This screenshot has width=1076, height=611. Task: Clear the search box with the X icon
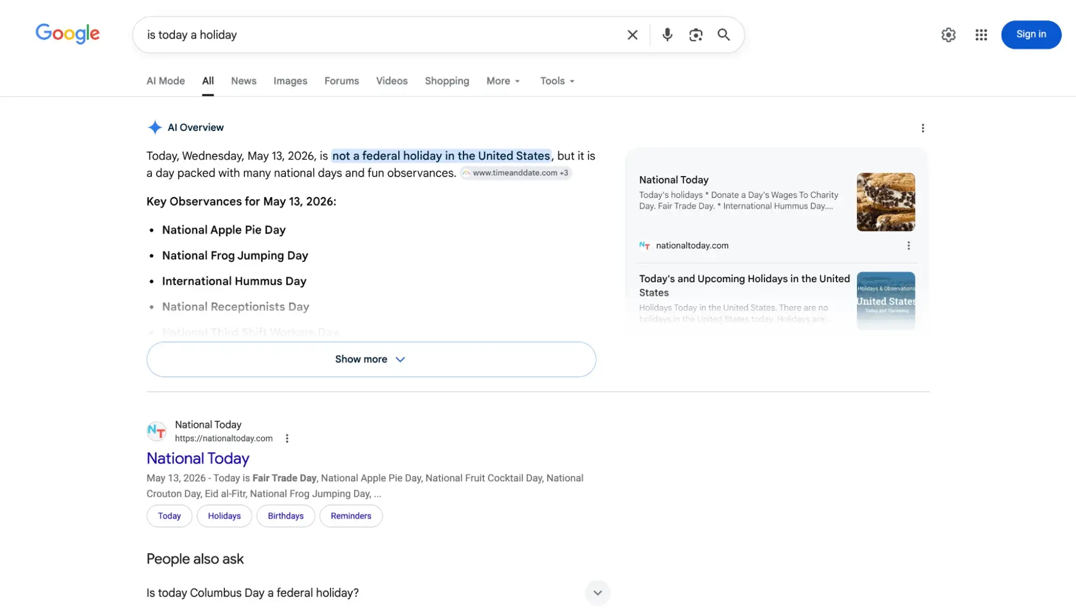632,35
